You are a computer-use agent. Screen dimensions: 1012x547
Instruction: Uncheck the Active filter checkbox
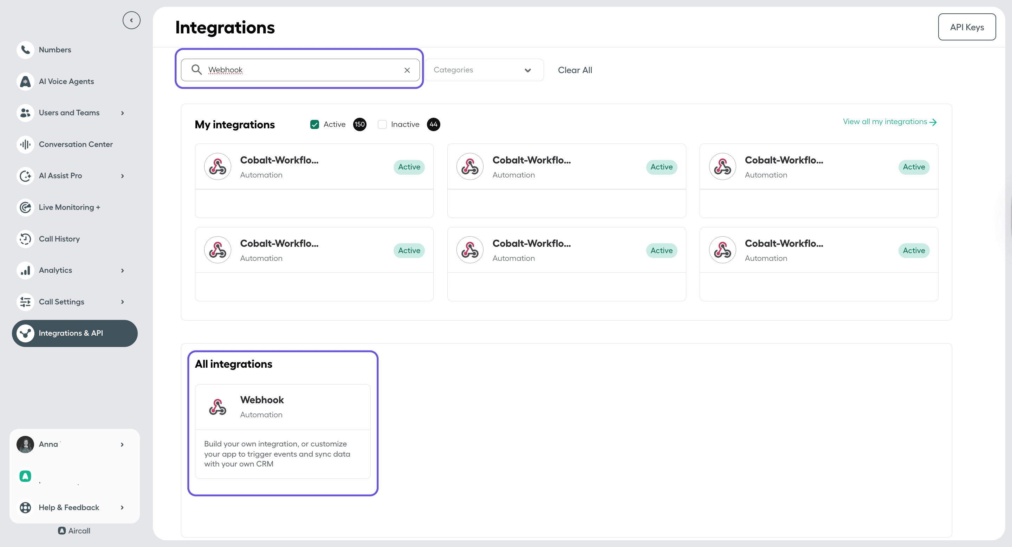click(314, 124)
